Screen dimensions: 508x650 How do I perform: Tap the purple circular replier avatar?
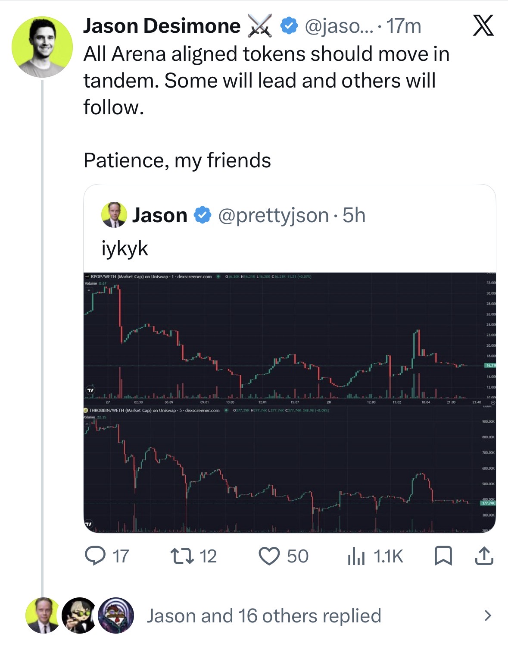pyautogui.click(x=116, y=615)
